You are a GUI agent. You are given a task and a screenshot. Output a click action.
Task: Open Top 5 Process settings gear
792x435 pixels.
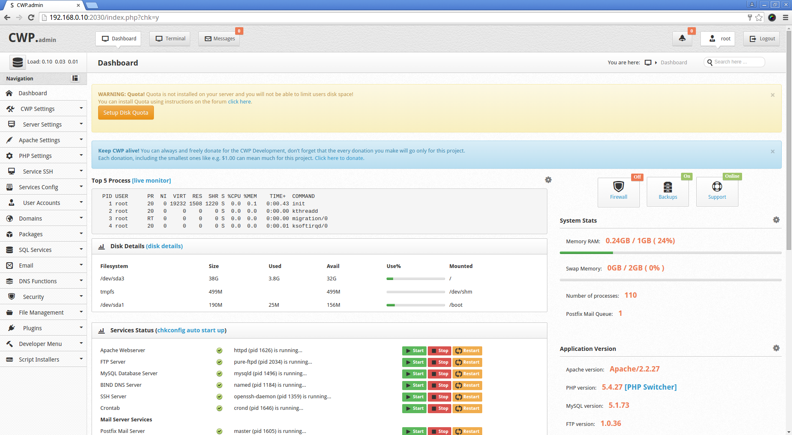pos(548,180)
